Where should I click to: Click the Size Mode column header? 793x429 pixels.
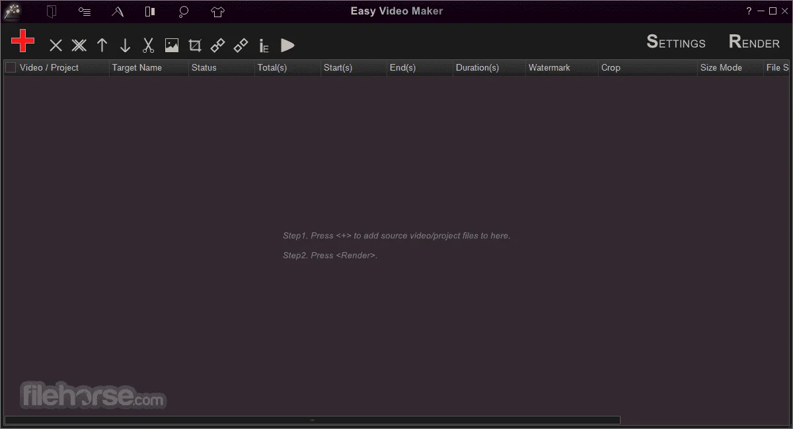(x=730, y=67)
